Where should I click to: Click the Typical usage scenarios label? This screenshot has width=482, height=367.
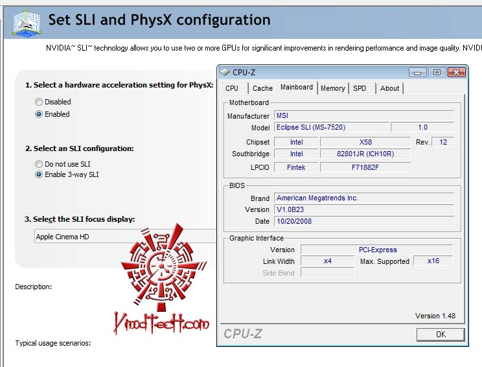pyautogui.click(x=53, y=343)
